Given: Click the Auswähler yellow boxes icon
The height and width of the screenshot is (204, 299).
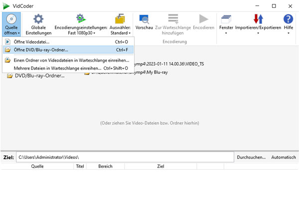Looking at the screenshot, I should click(x=120, y=19).
